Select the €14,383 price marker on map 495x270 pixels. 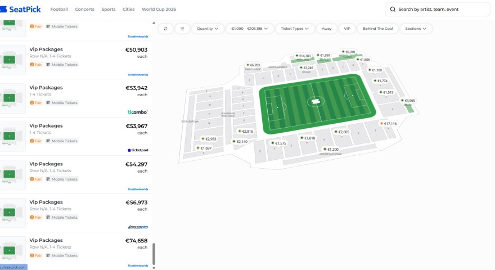pyautogui.click(x=303, y=56)
